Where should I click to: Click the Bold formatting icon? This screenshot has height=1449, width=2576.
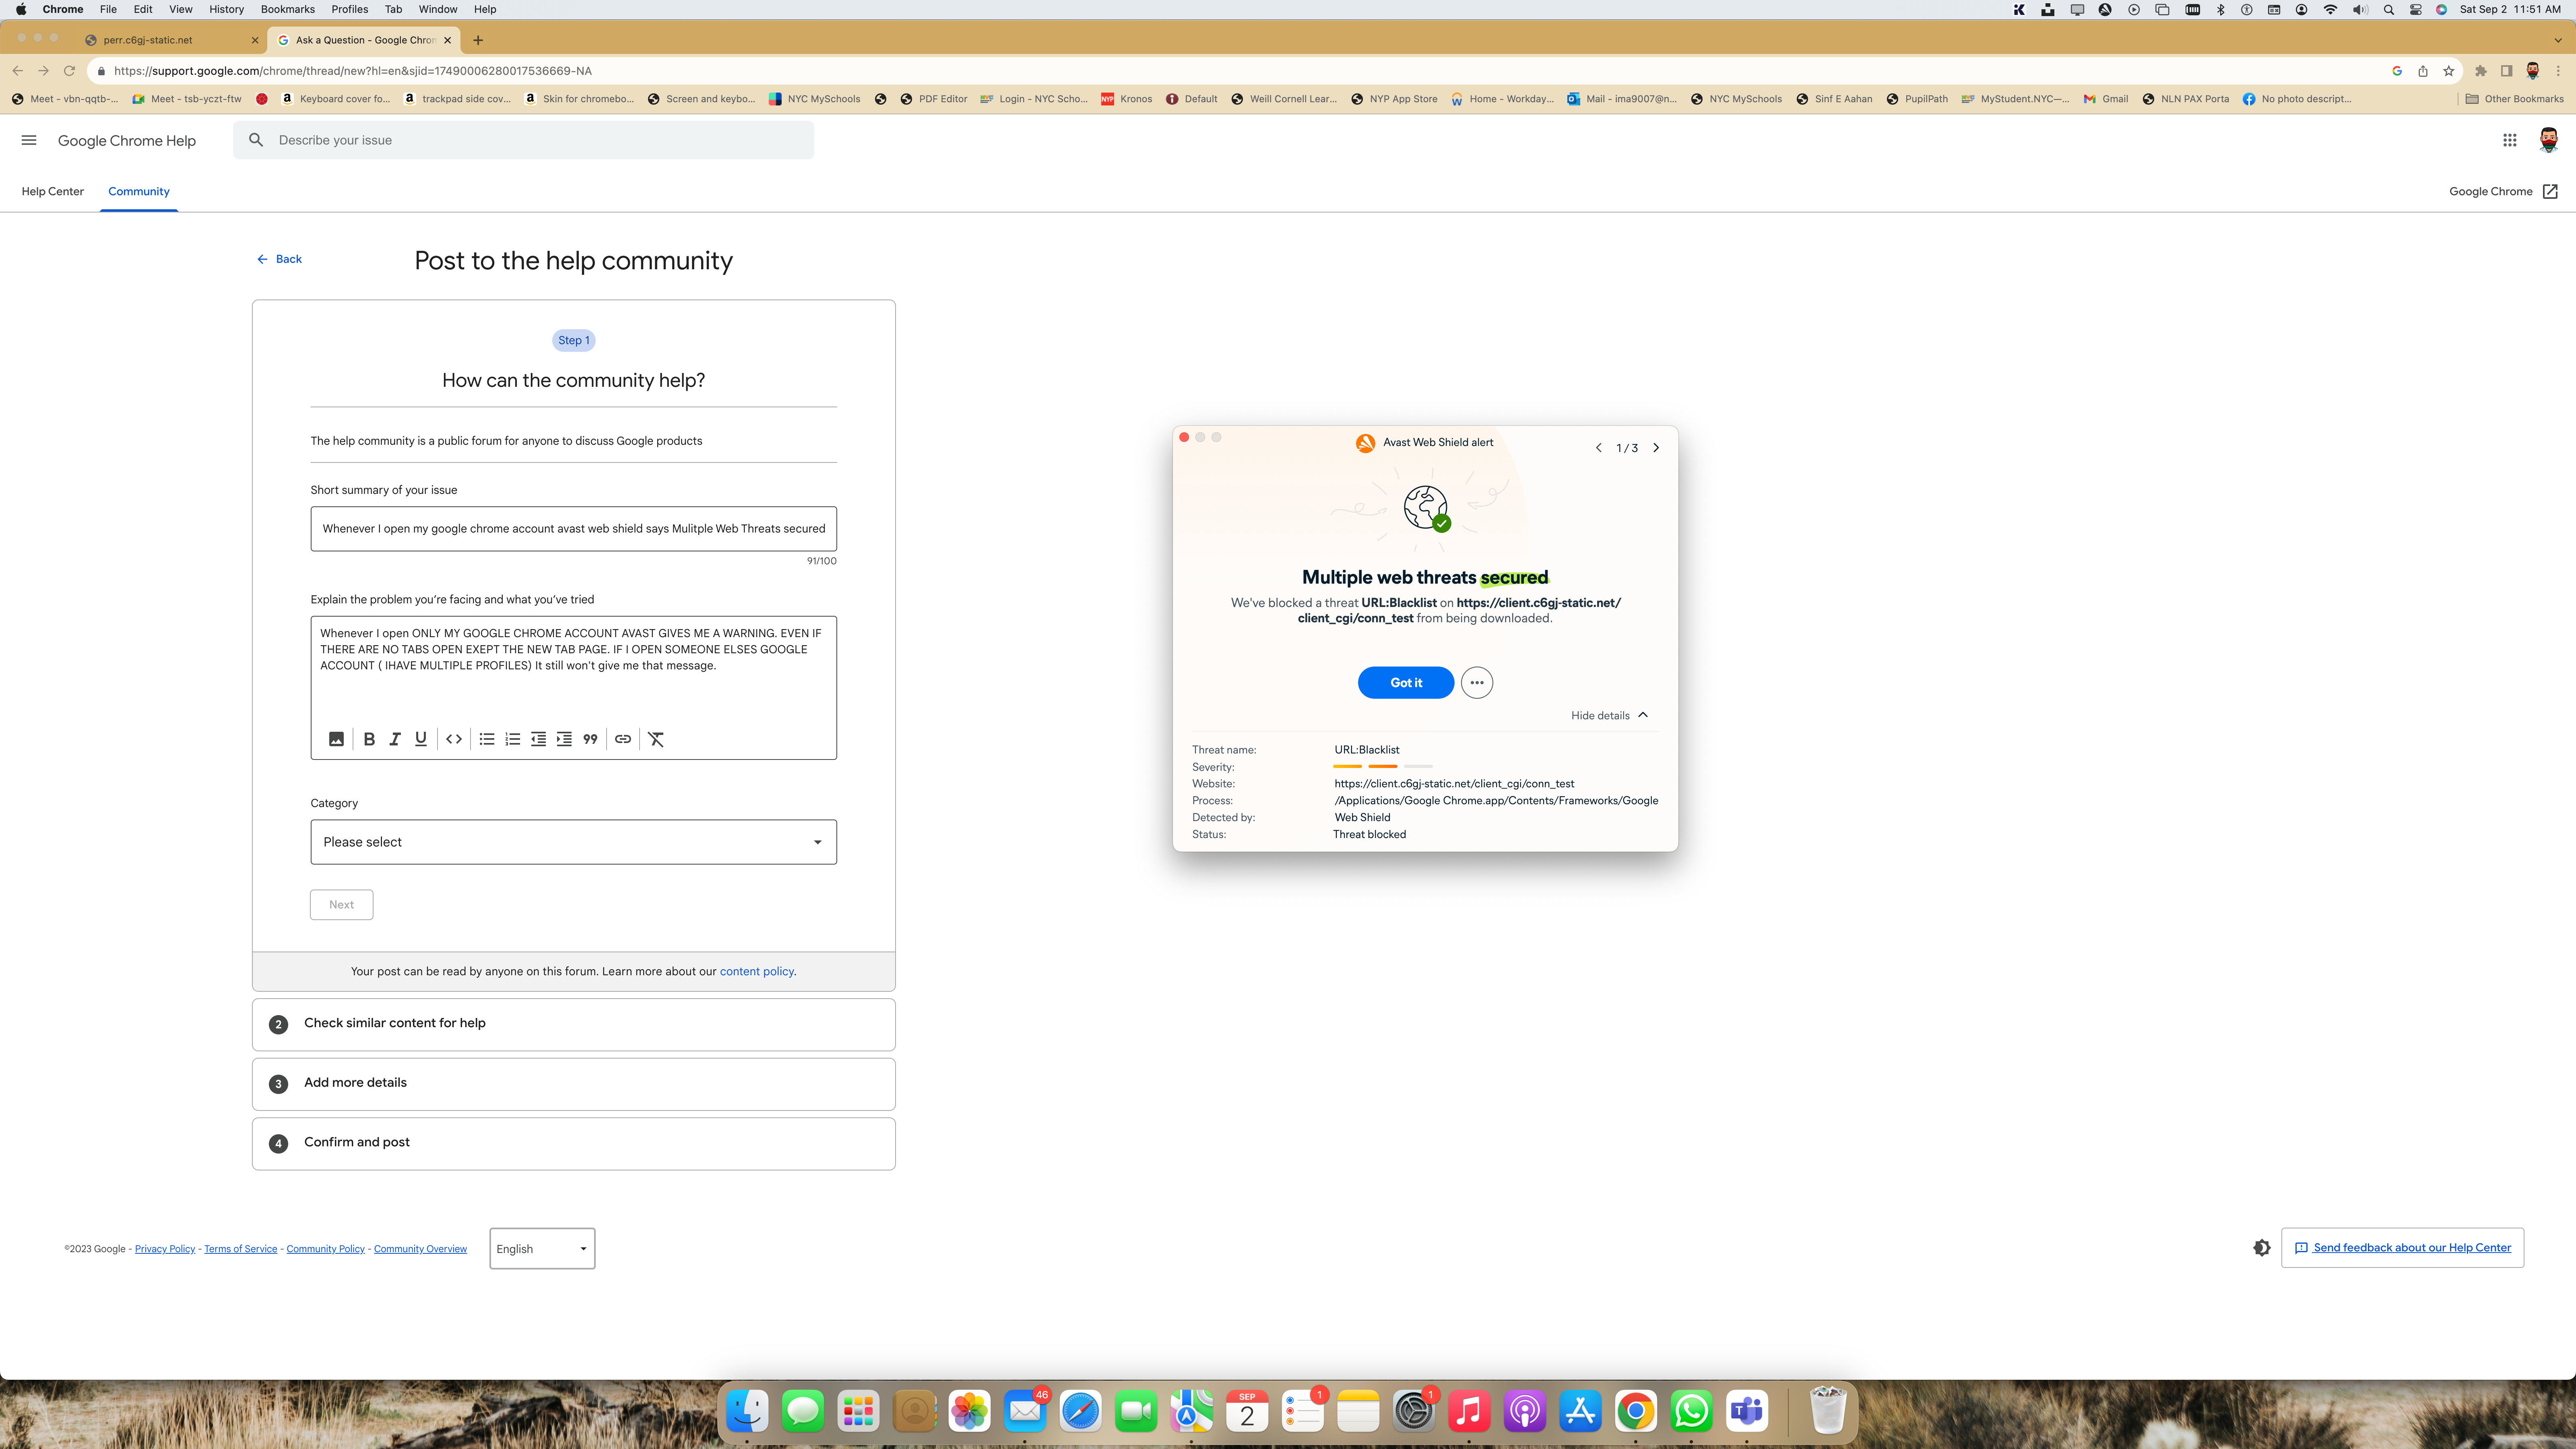(368, 738)
